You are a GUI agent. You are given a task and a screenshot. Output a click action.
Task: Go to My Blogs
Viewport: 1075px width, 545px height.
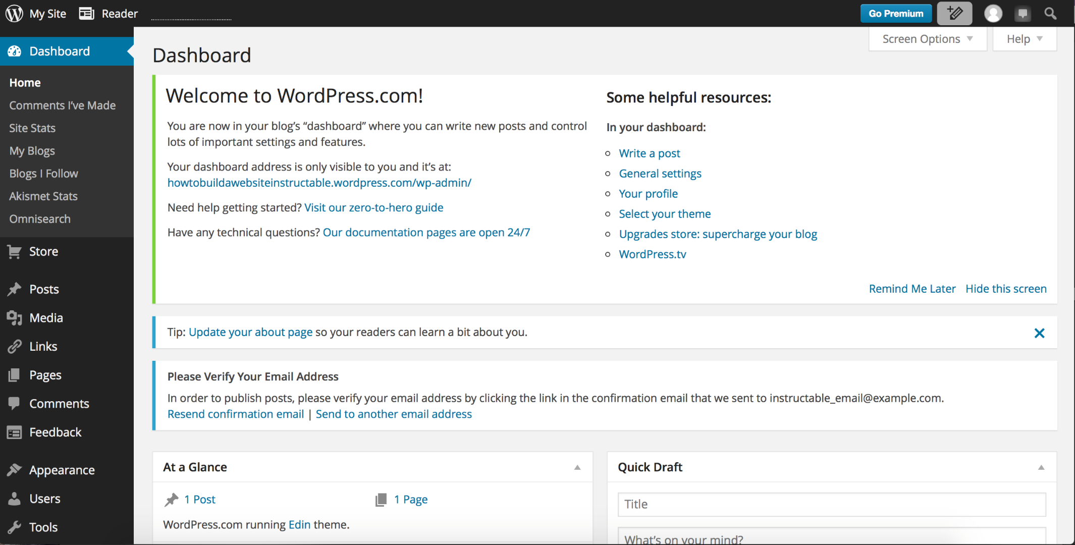tap(32, 151)
